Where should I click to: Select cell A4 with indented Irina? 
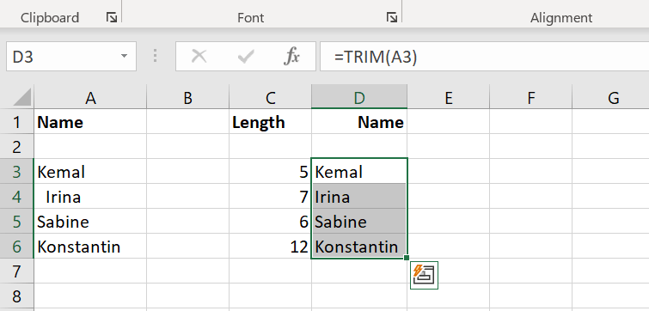pyautogui.click(x=90, y=197)
